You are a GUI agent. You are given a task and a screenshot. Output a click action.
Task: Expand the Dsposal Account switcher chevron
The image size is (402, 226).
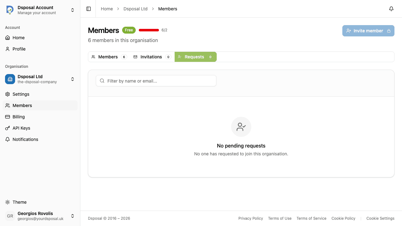73,10
